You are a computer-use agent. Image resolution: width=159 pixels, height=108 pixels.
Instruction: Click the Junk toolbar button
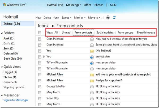(x=56, y=18)
